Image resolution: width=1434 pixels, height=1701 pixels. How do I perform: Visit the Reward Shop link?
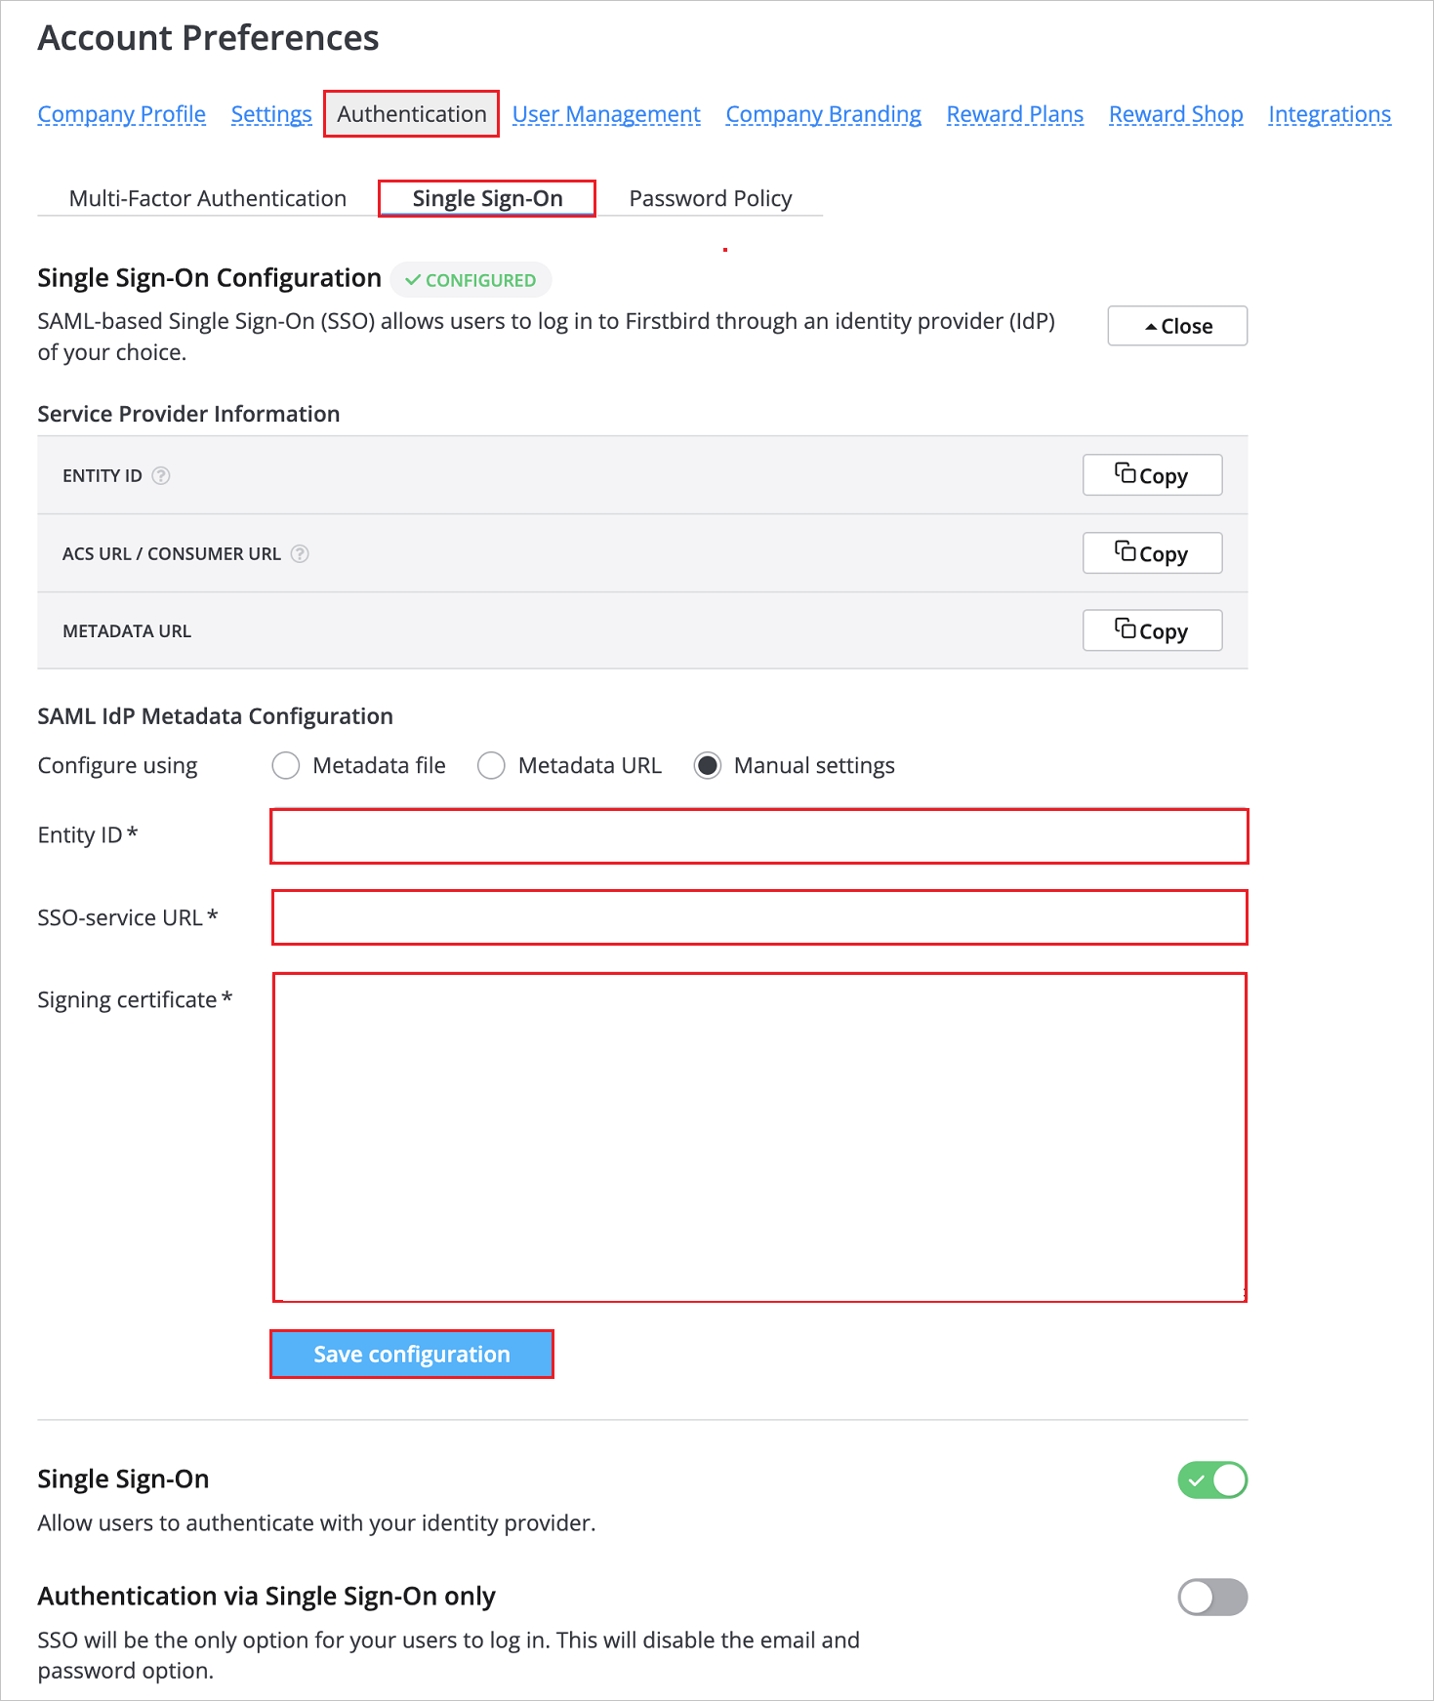pos(1176,114)
